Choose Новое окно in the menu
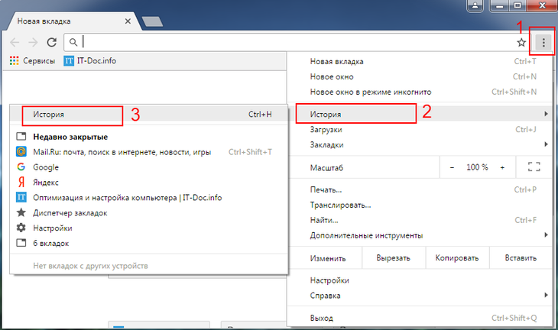The width and height of the screenshot is (558, 330). [x=420, y=77]
